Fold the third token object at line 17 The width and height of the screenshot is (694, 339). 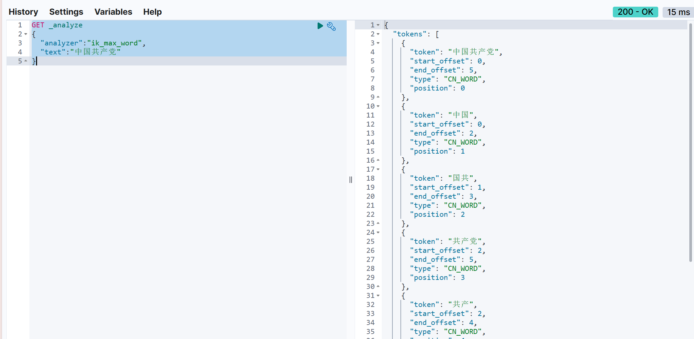[x=378, y=169]
